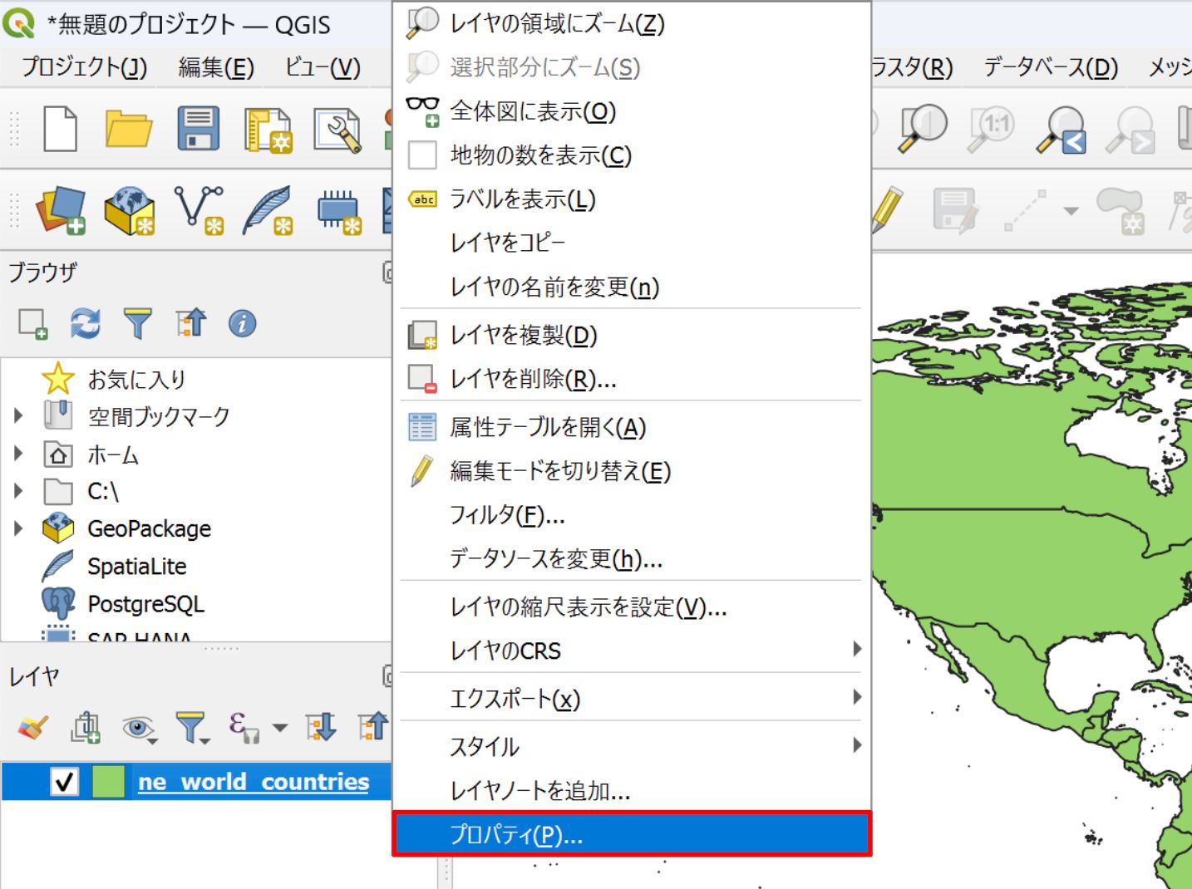The width and height of the screenshot is (1192, 889).
Task: Select プロパティ(P)... in context menu
Action: (632, 834)
